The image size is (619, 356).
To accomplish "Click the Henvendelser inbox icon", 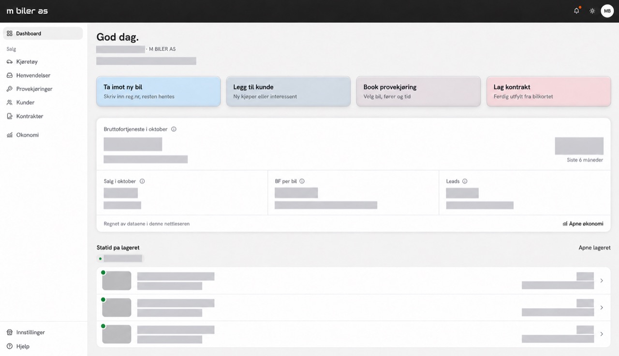I will (10, 75).
